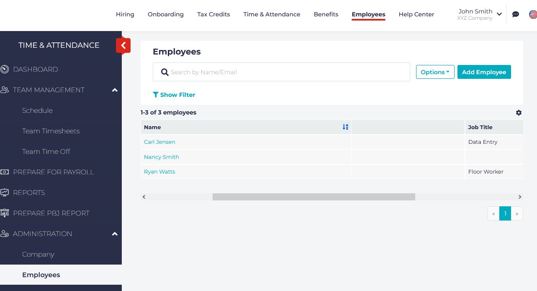The width and height of the screenshot is (537, 291).
Task: Click the Add Employee button
Action: [x=484, y=72]
